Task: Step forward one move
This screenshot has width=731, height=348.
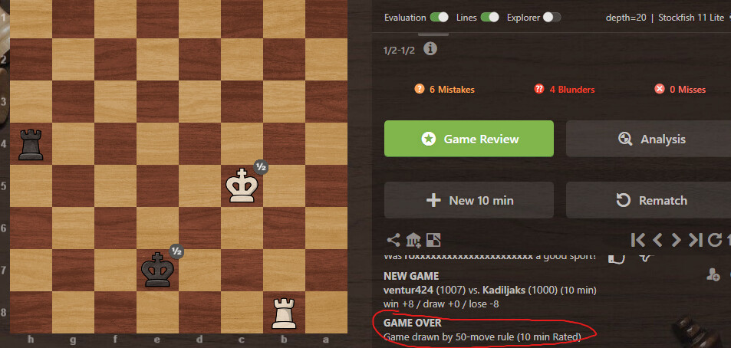Action: [x=676, y=240]
